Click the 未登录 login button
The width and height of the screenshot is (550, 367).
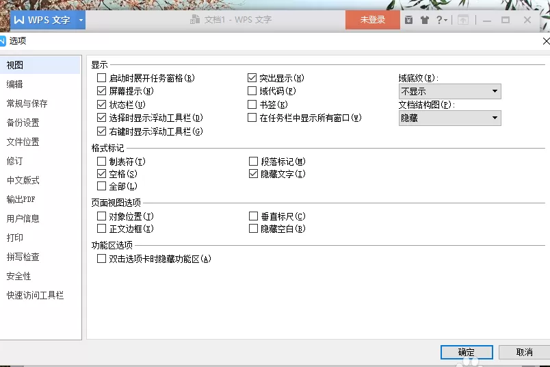click(x=373, y=20)
